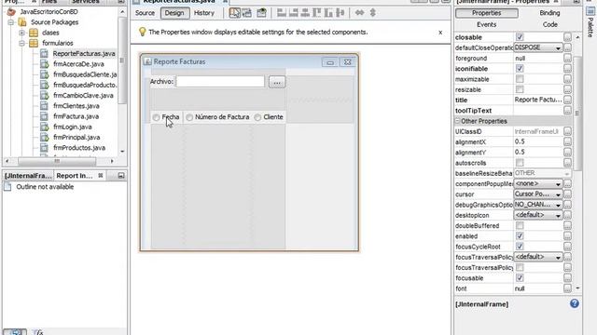Click the Preview Design icon
The height and width of the screenshot is (335, 597).
(261, 13)
